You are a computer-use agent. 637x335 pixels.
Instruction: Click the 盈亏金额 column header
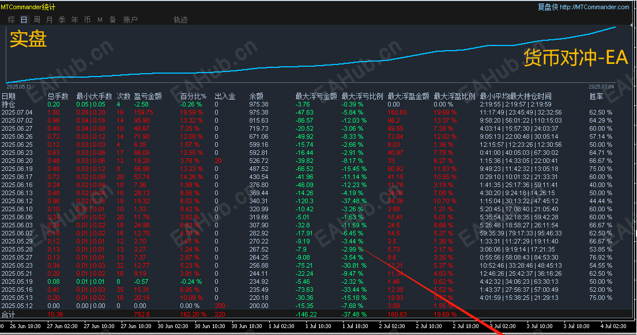(148, 96)
